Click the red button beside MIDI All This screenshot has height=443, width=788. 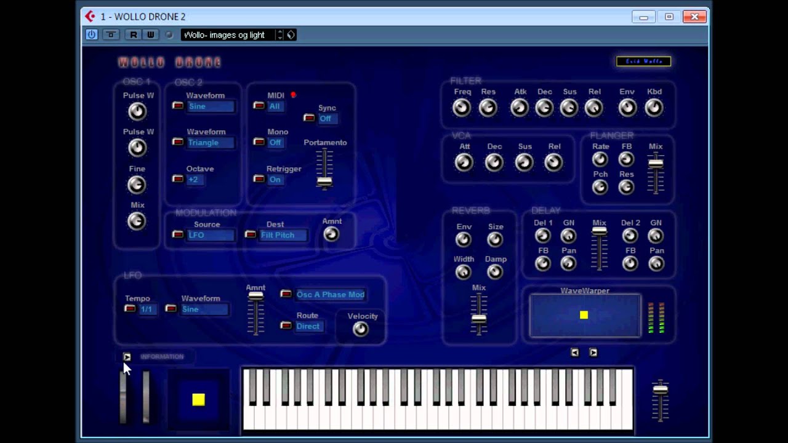tap(259, 106)
